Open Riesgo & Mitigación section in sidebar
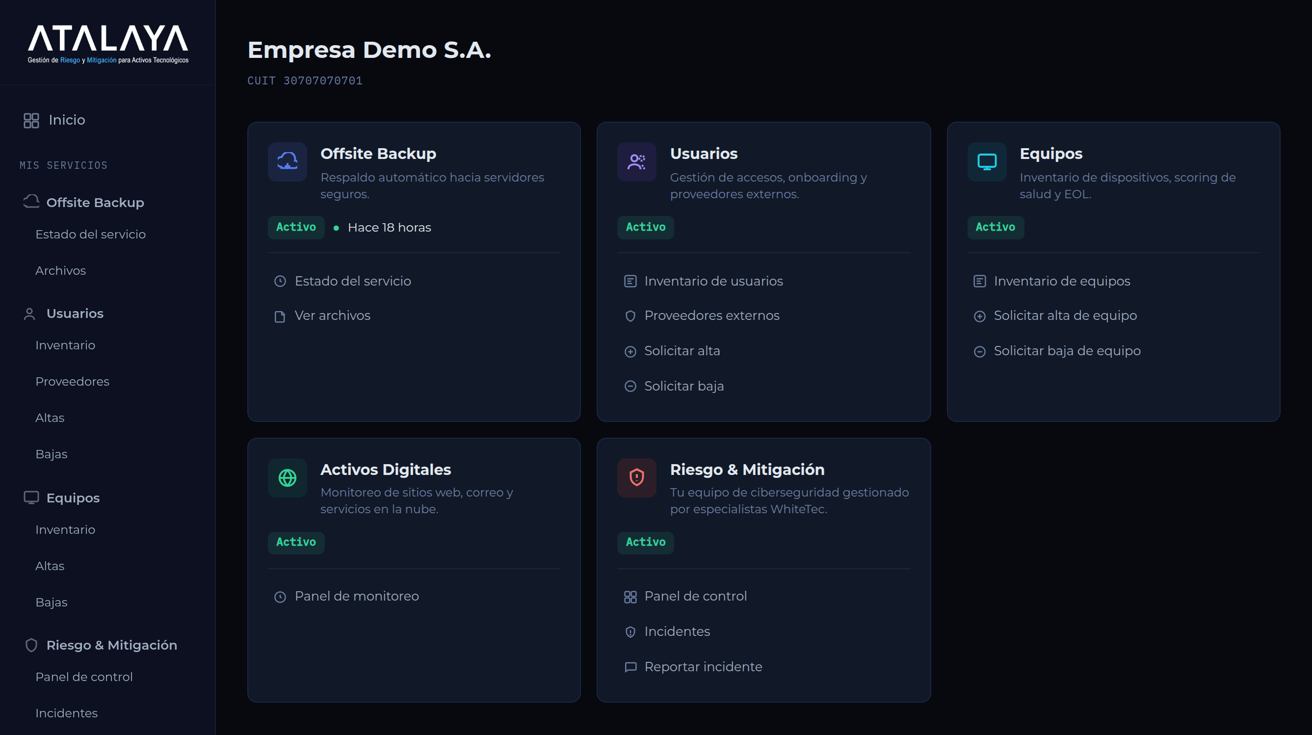1312x735 pixels. click(x=111, y=645)
